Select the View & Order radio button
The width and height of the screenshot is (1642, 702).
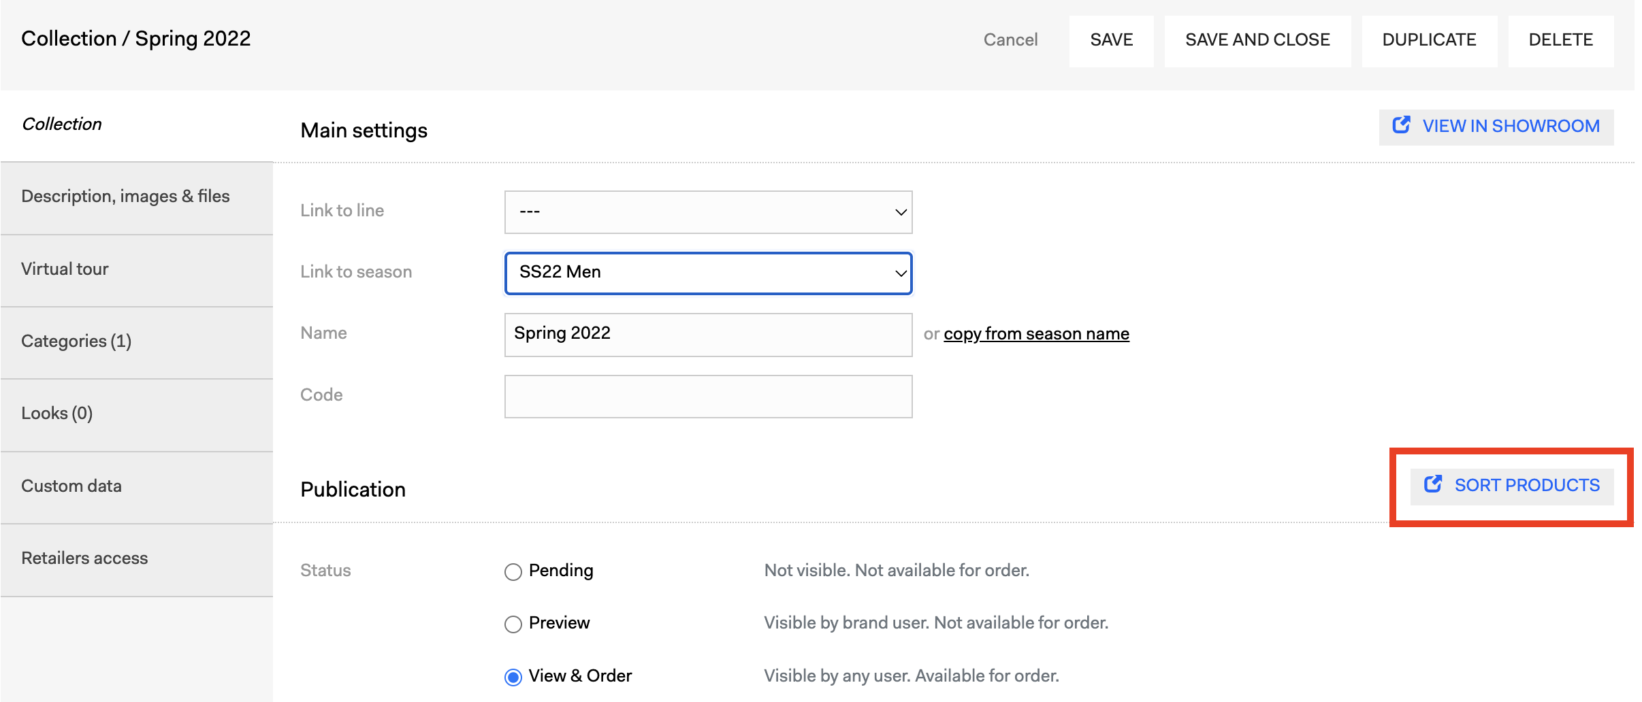[513, 677]
